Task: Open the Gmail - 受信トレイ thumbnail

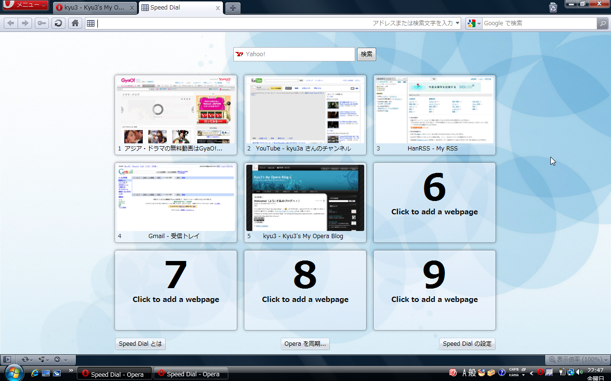Action: pyautogui.click(x=176, y=202)
